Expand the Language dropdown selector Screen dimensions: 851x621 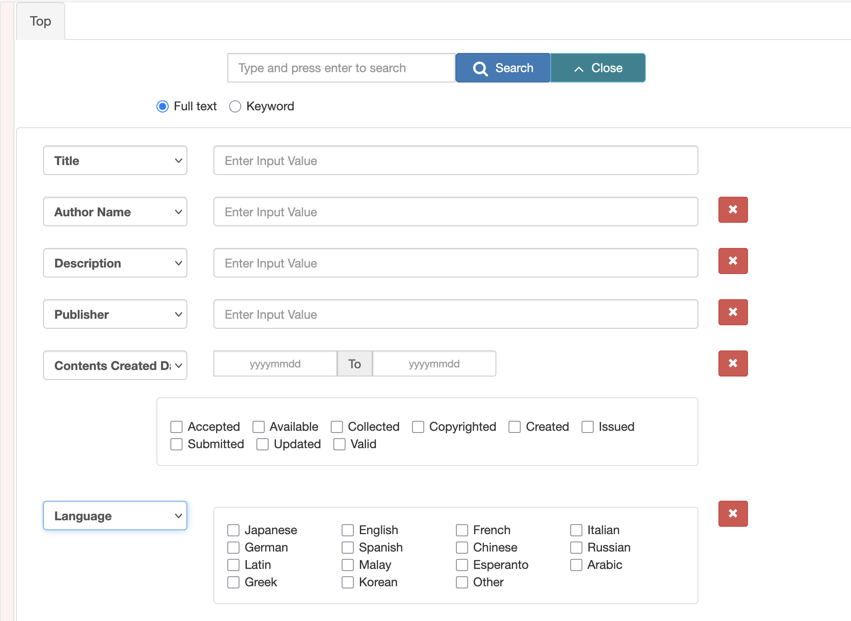point(115,516)
